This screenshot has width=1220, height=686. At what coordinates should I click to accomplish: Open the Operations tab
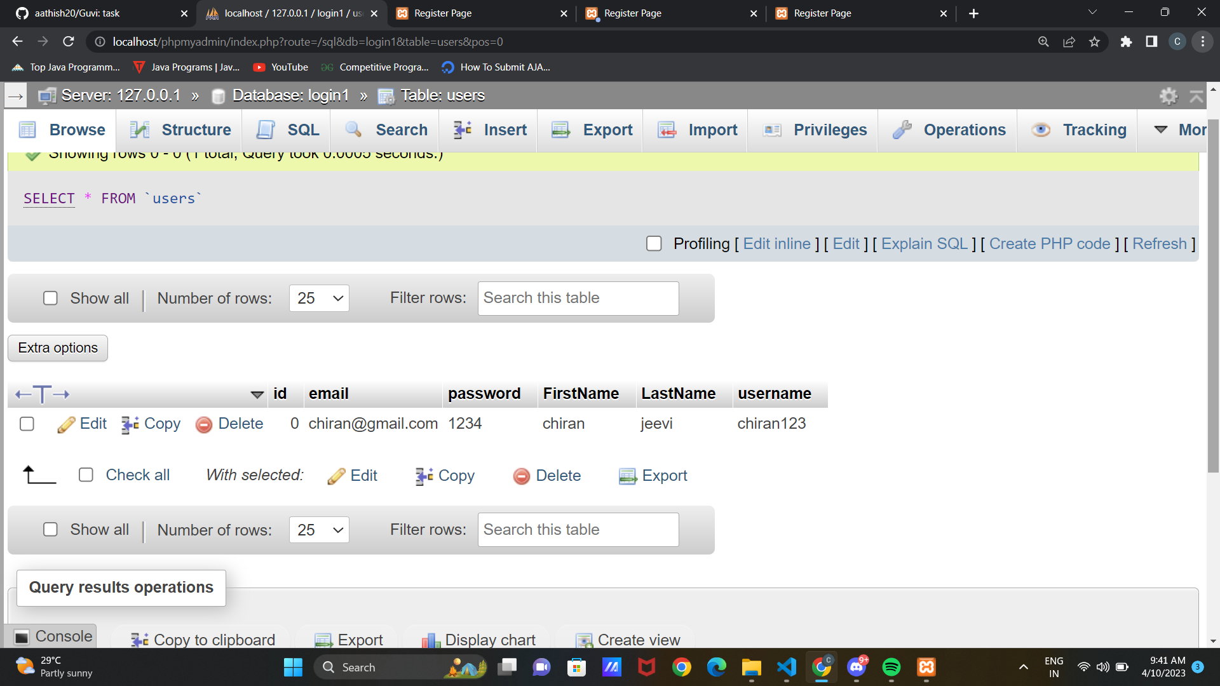point(949,130)
